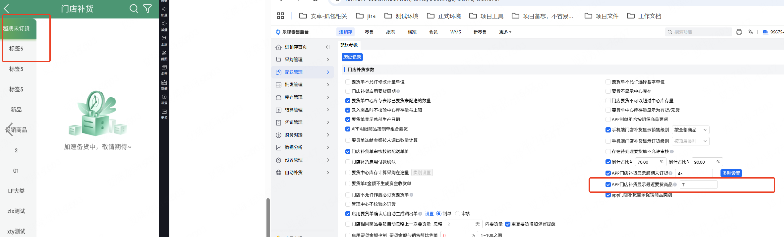The width and height of the screenshot is (784, 237).
Task: Open 按全部商品 dropdown
Action: [x=690, y=130]
